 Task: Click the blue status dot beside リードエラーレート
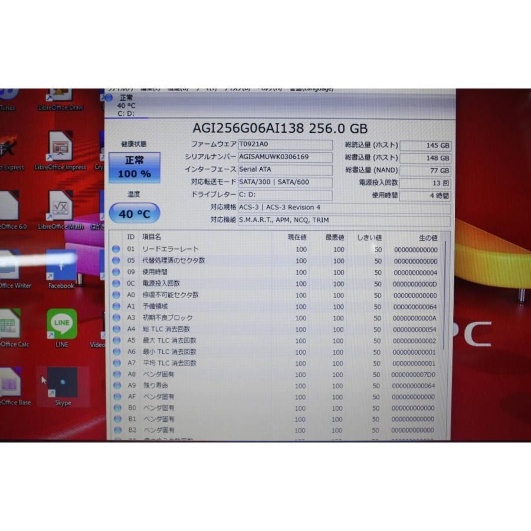pos(116,250)
